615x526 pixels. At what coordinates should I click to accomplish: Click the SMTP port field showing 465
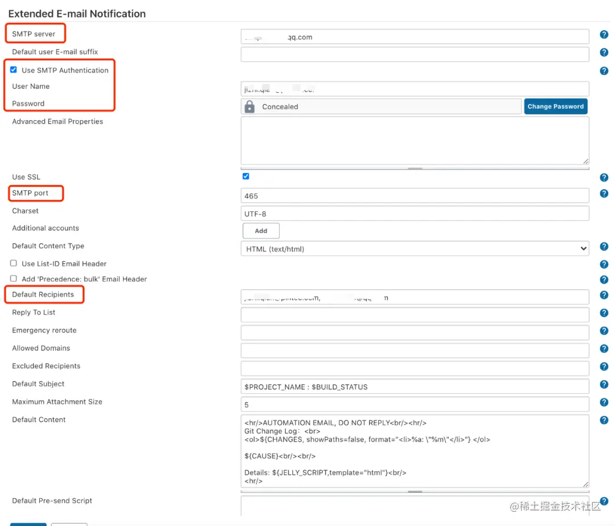[415, 196]
